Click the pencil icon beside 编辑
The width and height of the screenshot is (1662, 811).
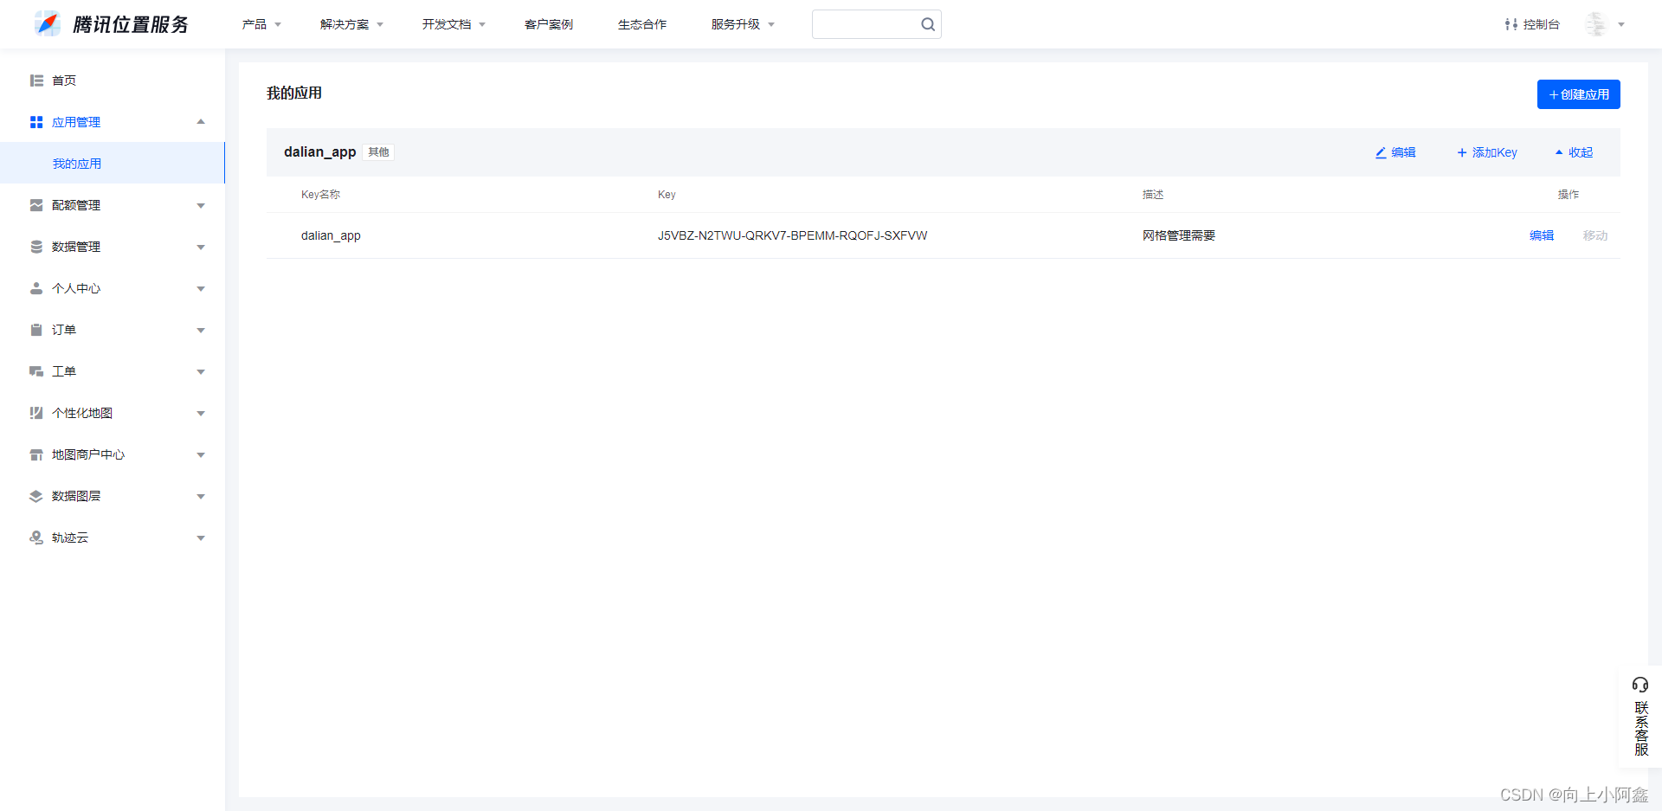tap(1381, 152)
